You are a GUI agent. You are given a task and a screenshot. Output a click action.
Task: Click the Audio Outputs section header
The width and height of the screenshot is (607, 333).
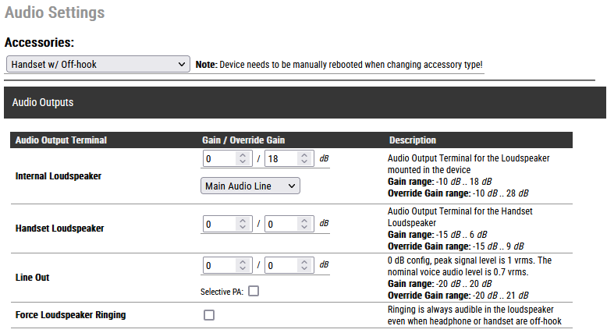click(x=42, y=102)
